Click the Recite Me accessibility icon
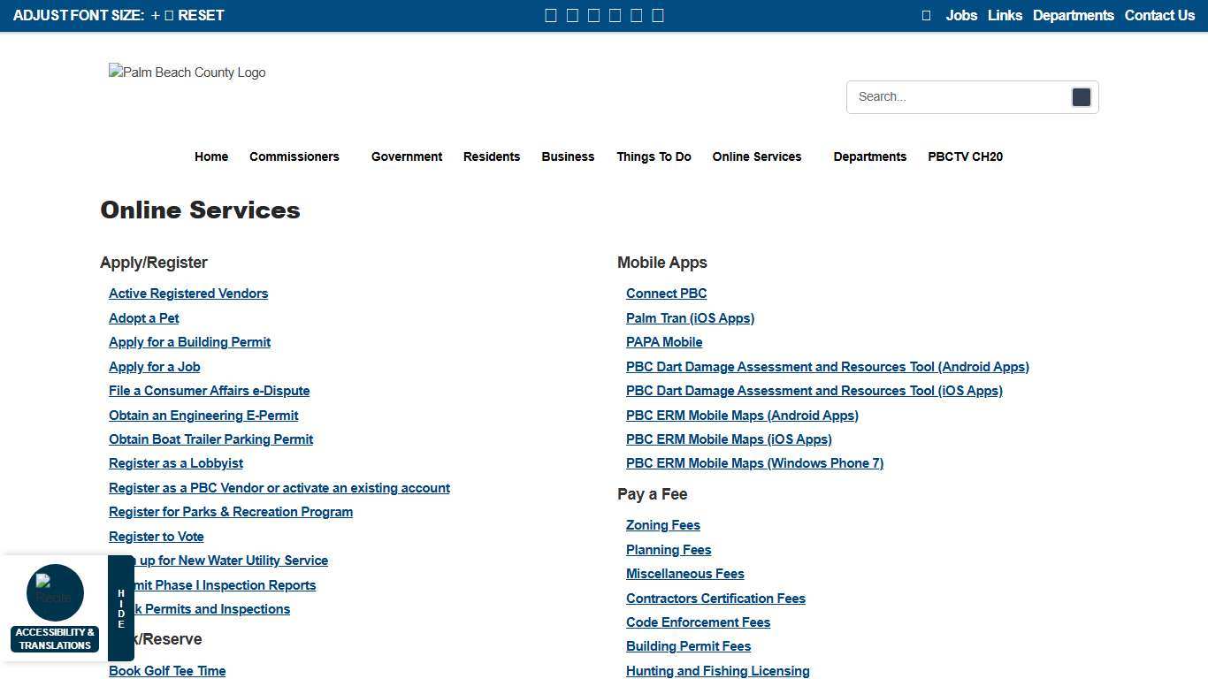This screenshot has height=679, width=1208. (55, 592)
